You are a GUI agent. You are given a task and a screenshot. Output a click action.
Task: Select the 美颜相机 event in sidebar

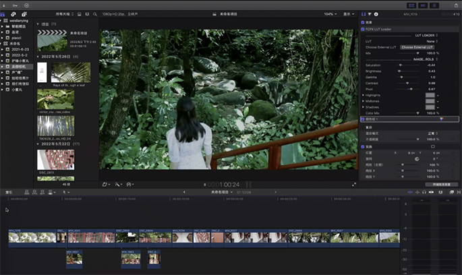pyautogui.click(x=18, y=67)
